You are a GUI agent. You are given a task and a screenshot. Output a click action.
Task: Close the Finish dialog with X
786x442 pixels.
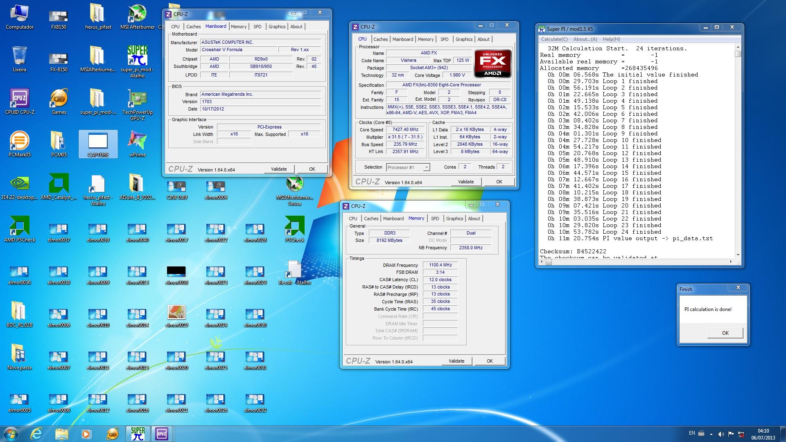(x=738, y=288)
